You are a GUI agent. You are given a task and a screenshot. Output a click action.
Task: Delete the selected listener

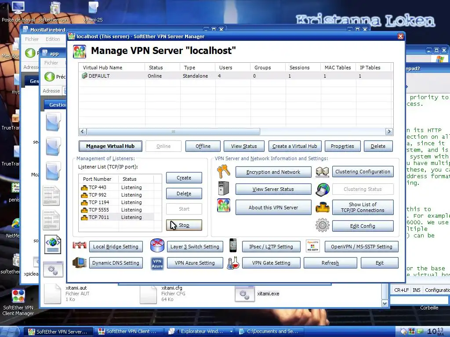coord(184,194)
